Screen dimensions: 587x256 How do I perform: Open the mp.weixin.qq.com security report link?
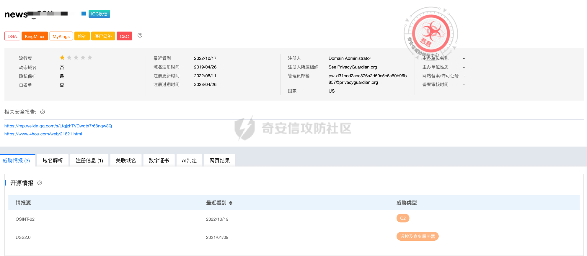pos(58,126)
